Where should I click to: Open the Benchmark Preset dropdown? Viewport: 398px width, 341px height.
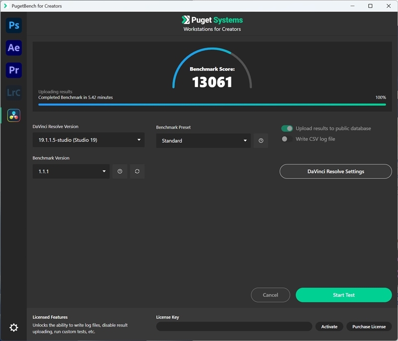pyautogui.click(x=203, y=141)
